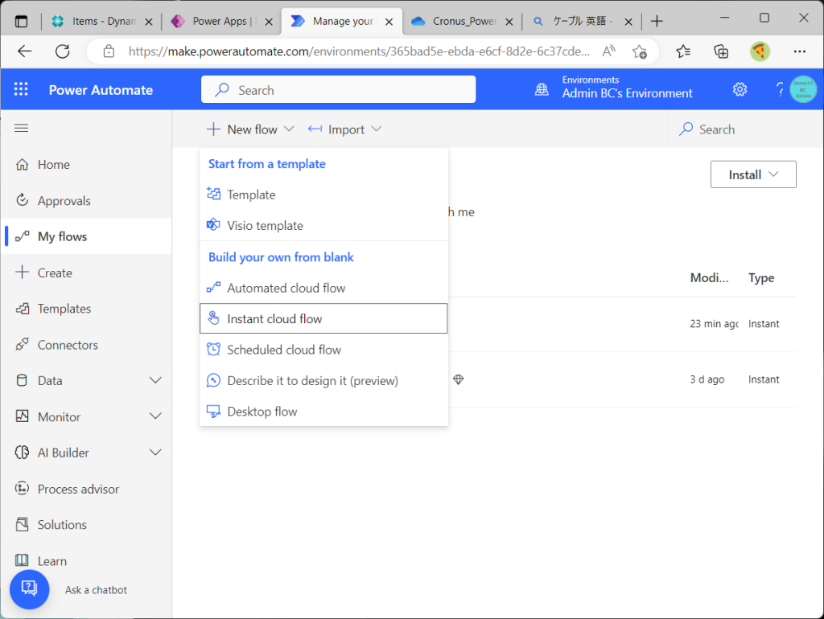The width and height of the screenshot is (824, 619).
Task: Open the Install dropdown button
Action: [x=753, y=174]
